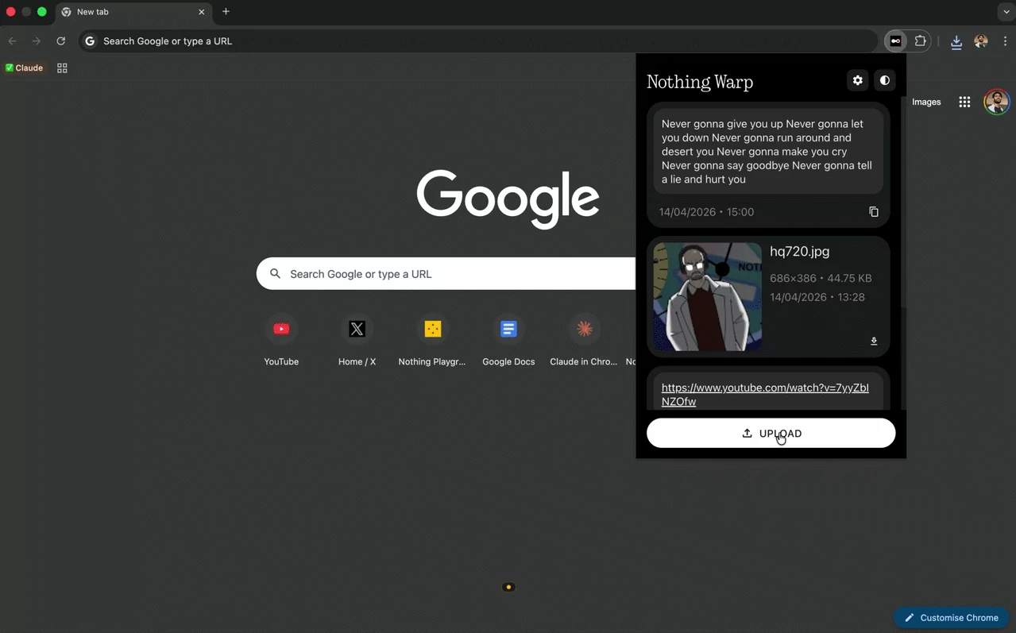Open Google apps grid
This screenshot has width=1016, height=633.
[x=964, y=102]
